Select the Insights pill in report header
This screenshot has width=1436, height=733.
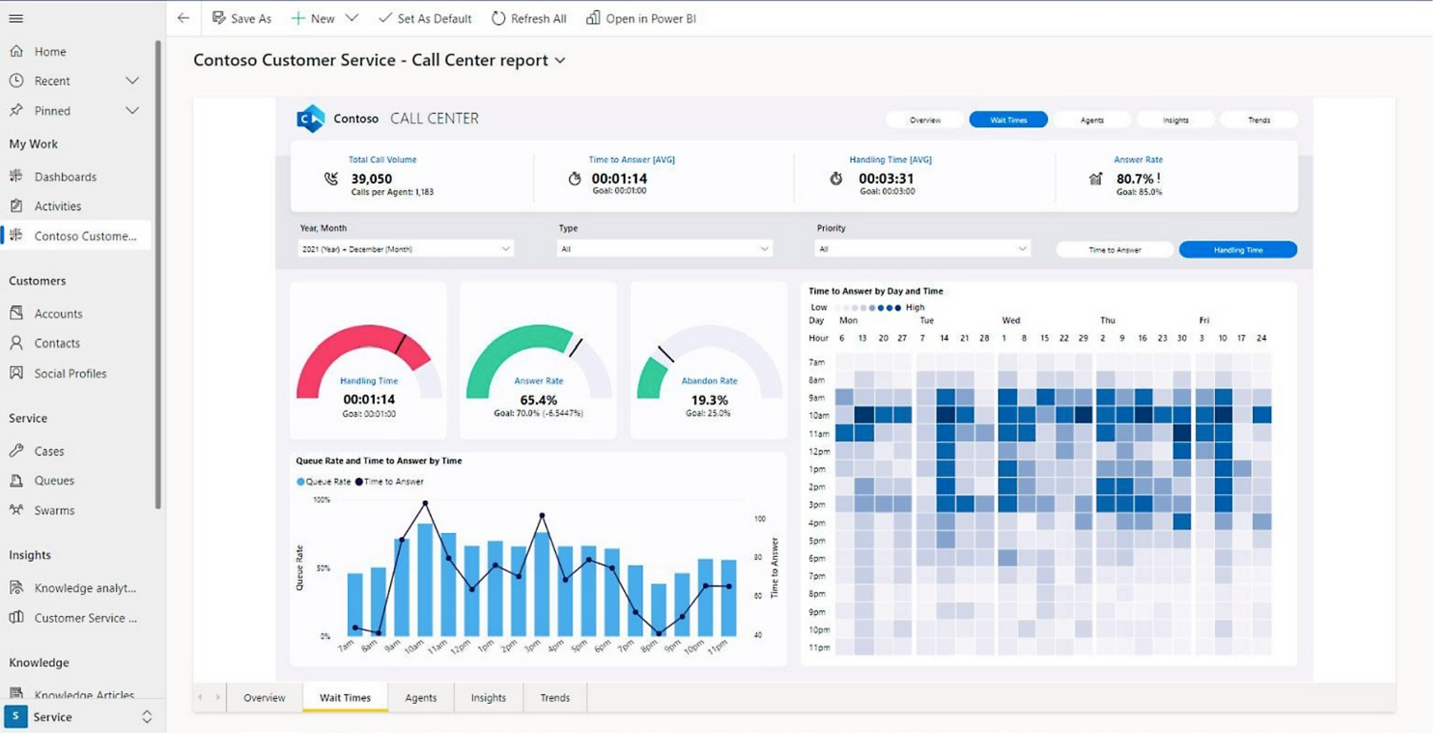point(1176,120)
